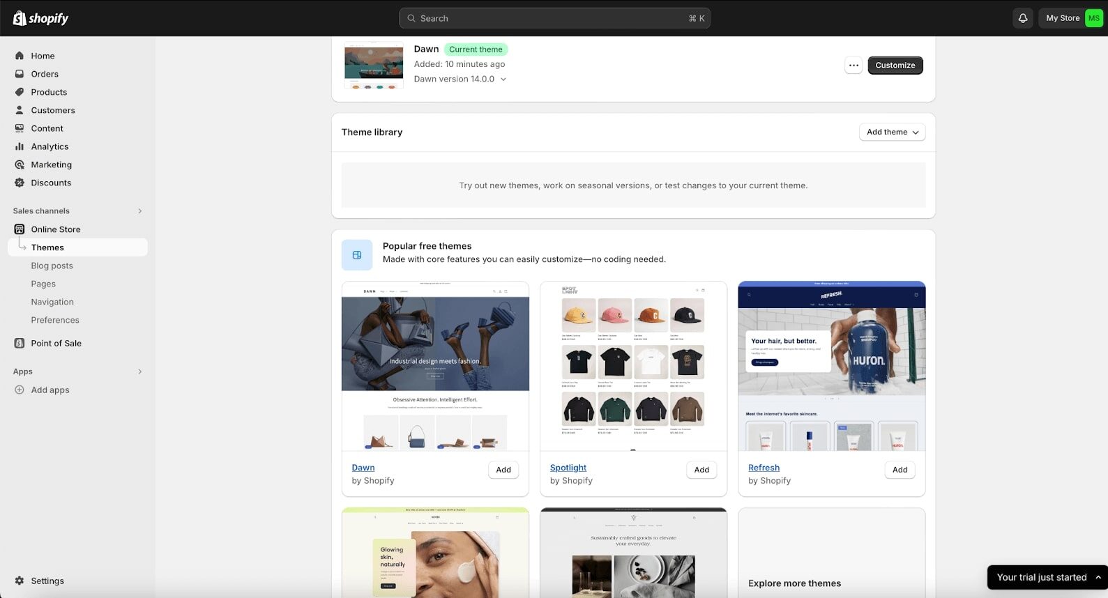Go to Products in the sidebar

point(49,92)
